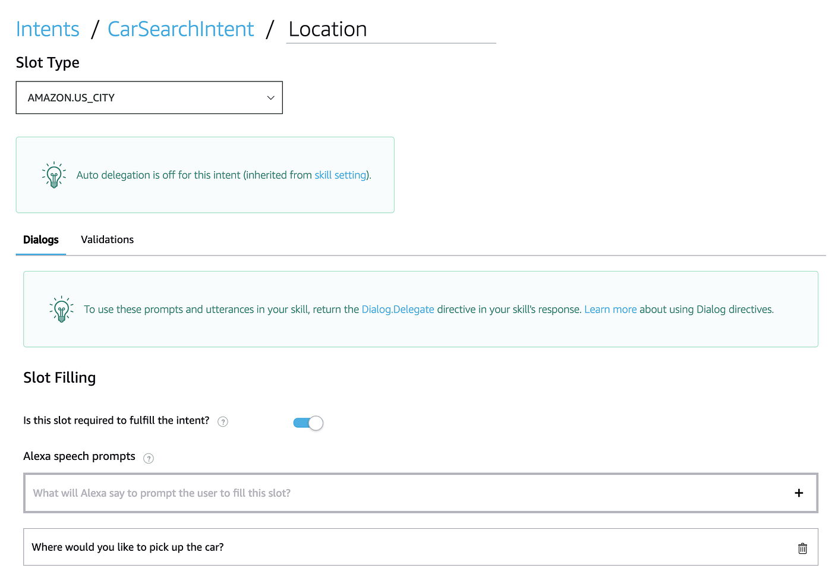Click the Dialog.Delegate link
Viewport: 832px width, 577px height.
click(398, 309)
